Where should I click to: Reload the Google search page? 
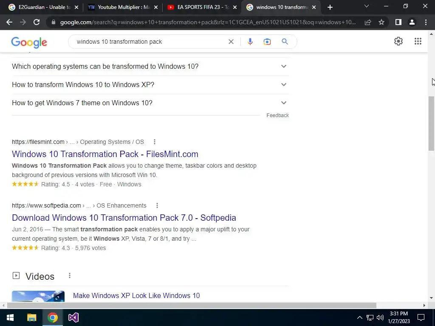37,22
